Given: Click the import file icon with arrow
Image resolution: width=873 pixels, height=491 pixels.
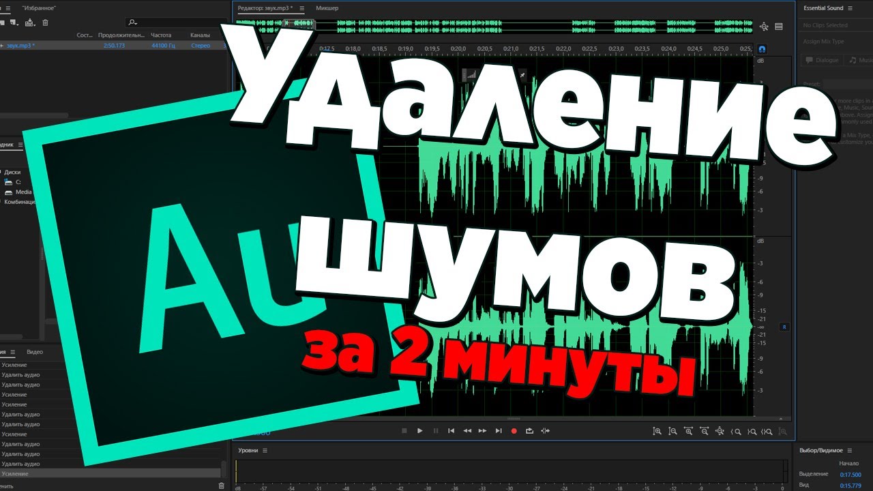Looking at the screenshot, I should (x=29, y=23).
